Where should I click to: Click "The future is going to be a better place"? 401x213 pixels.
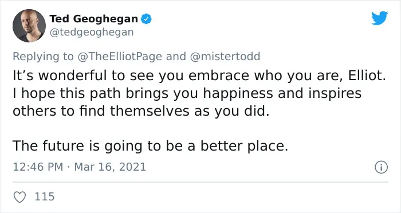point(150,146)
